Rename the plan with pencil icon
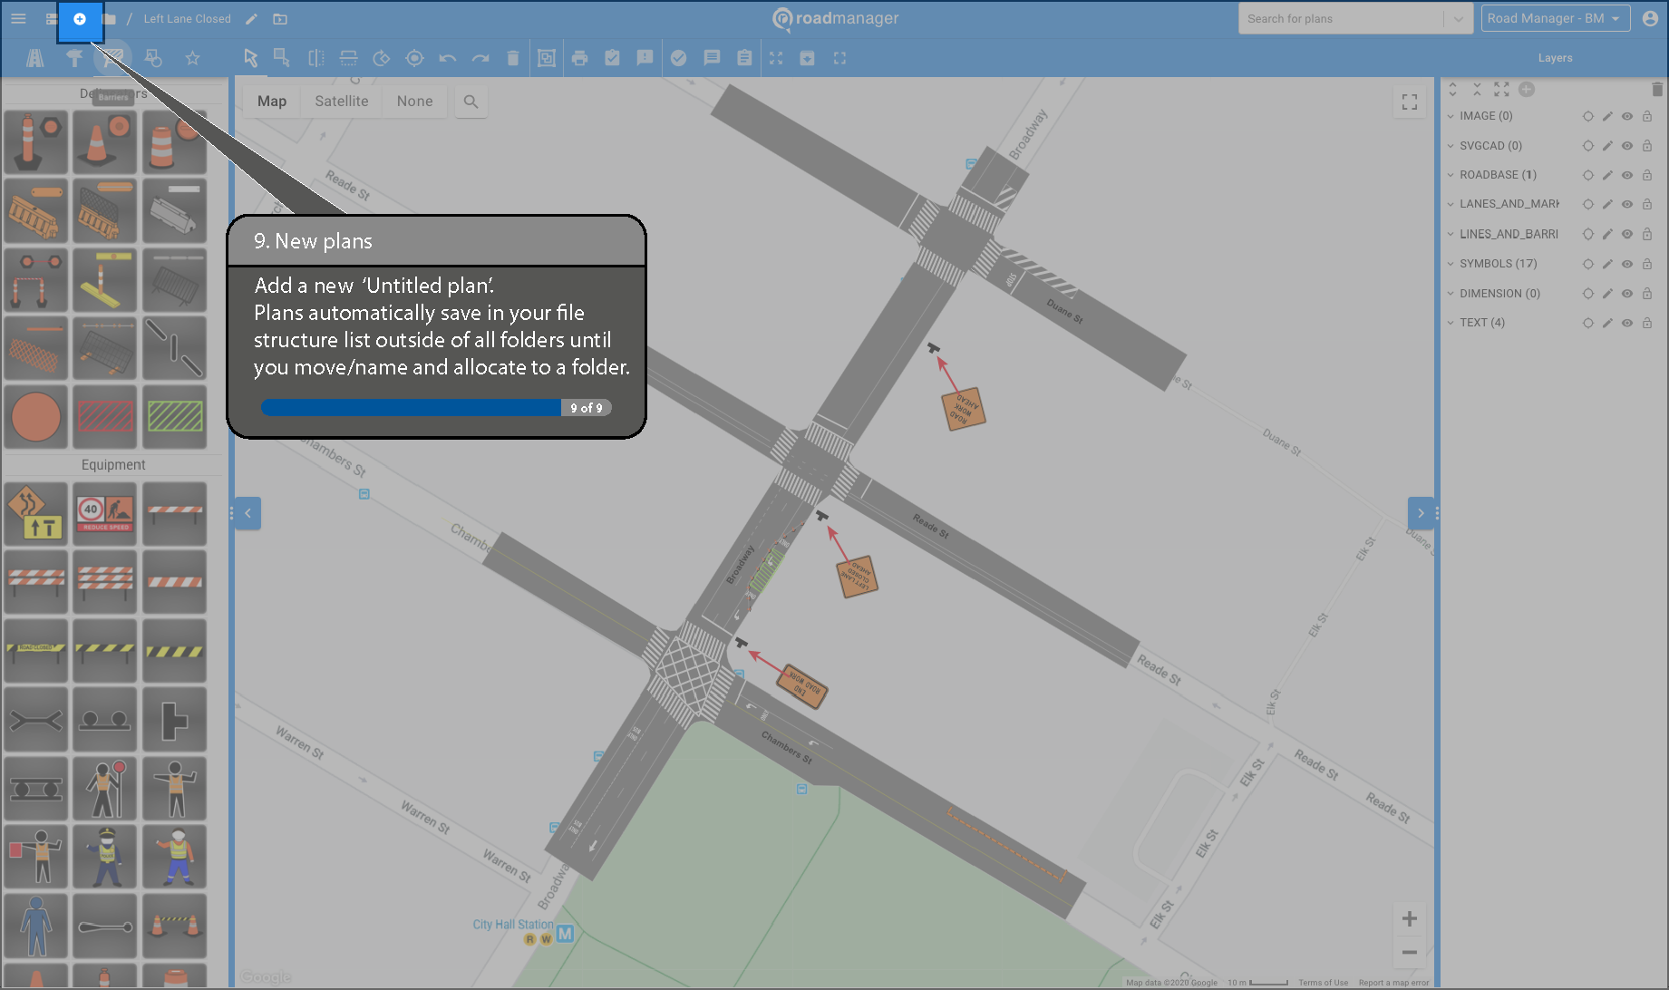The width and height of the screenshot is (1669, 990). (x=251, y=19)
